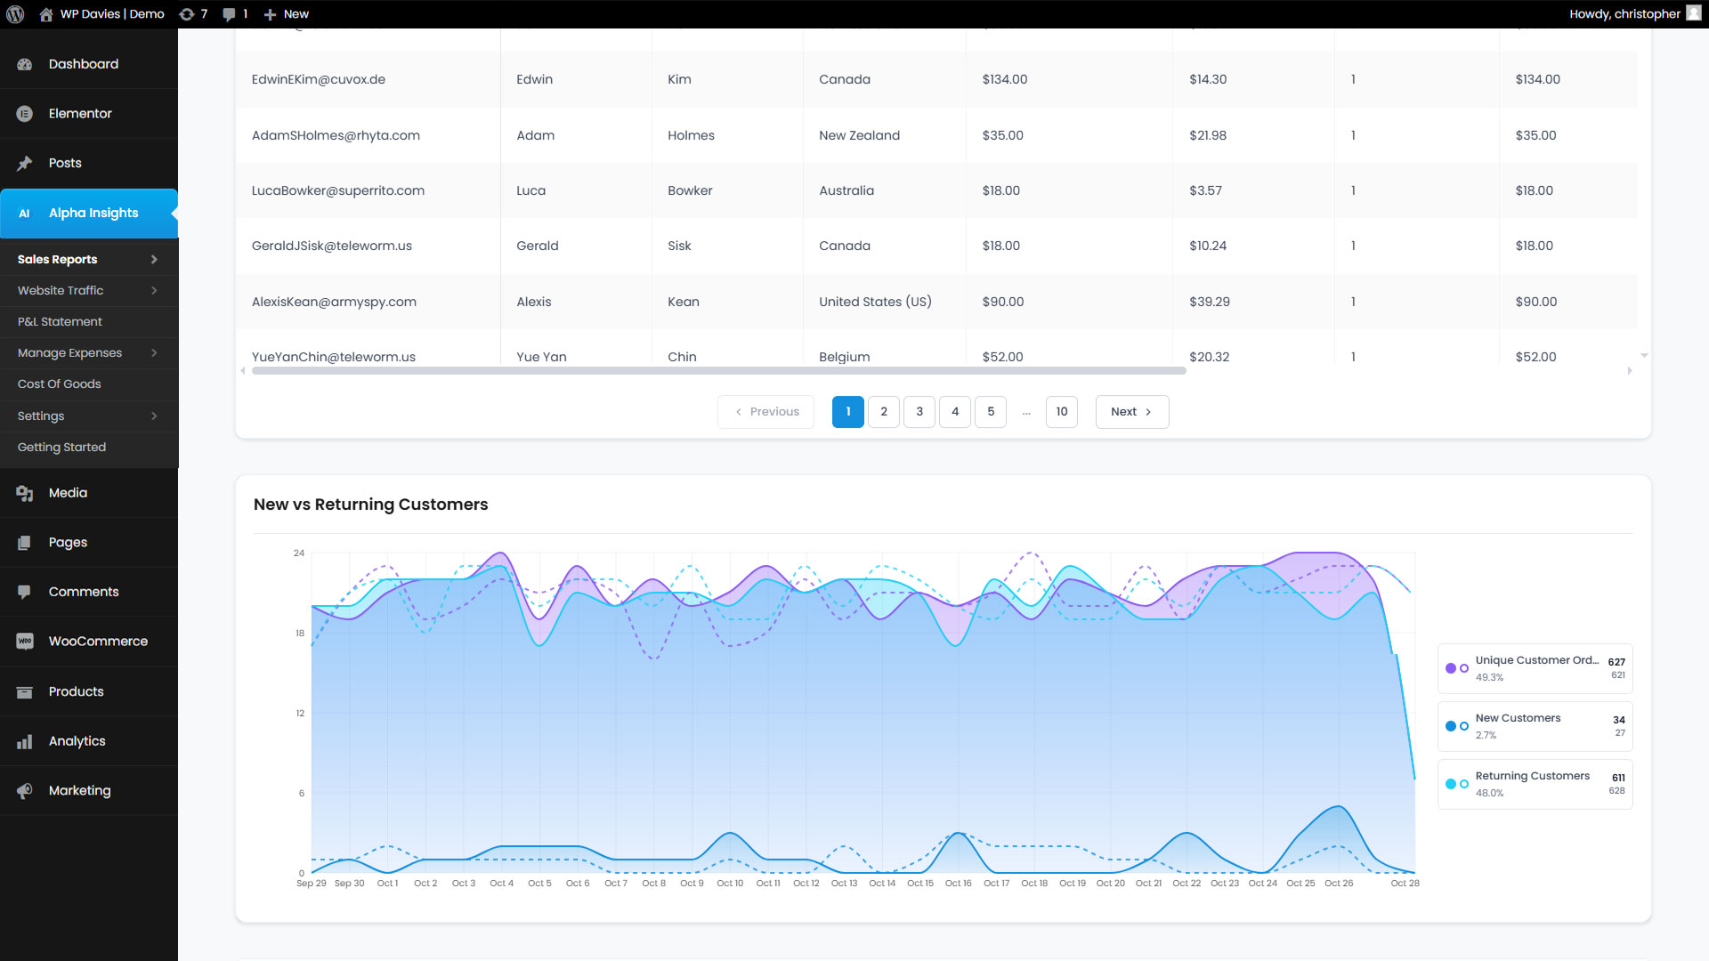Open Dashboard via its sidebar gauge icon
This screenshot has width=1709, height=961.
[x=25, y=64]
